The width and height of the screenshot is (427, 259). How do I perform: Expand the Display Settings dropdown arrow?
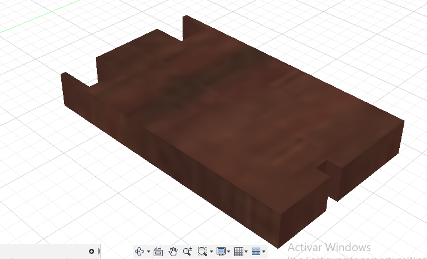click(x=229, y=252)
